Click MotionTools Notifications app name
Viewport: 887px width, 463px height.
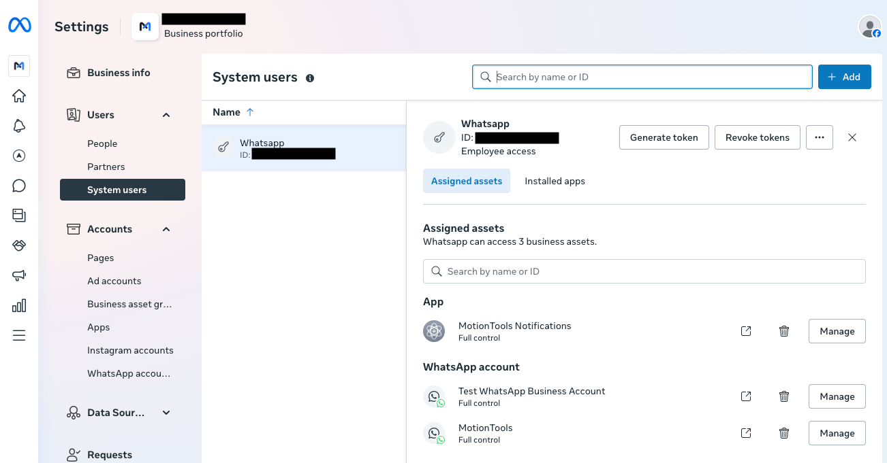tap(514, 326)
